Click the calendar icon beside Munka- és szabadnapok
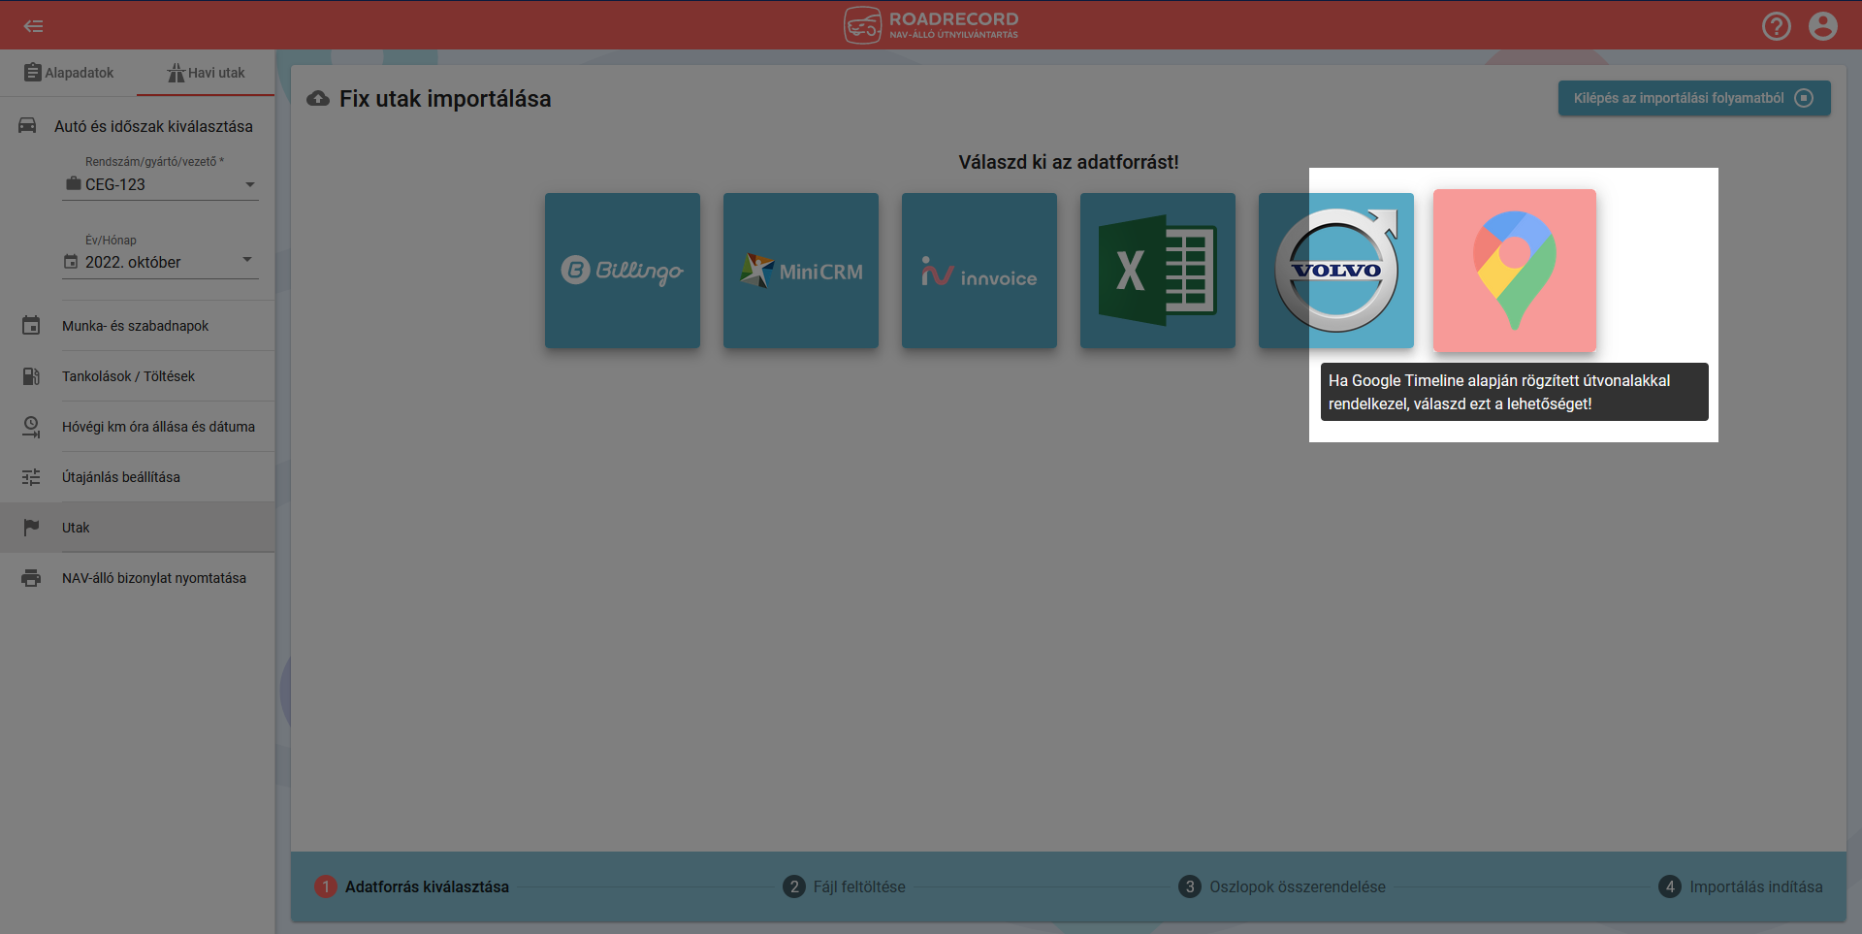 point(31,326)
